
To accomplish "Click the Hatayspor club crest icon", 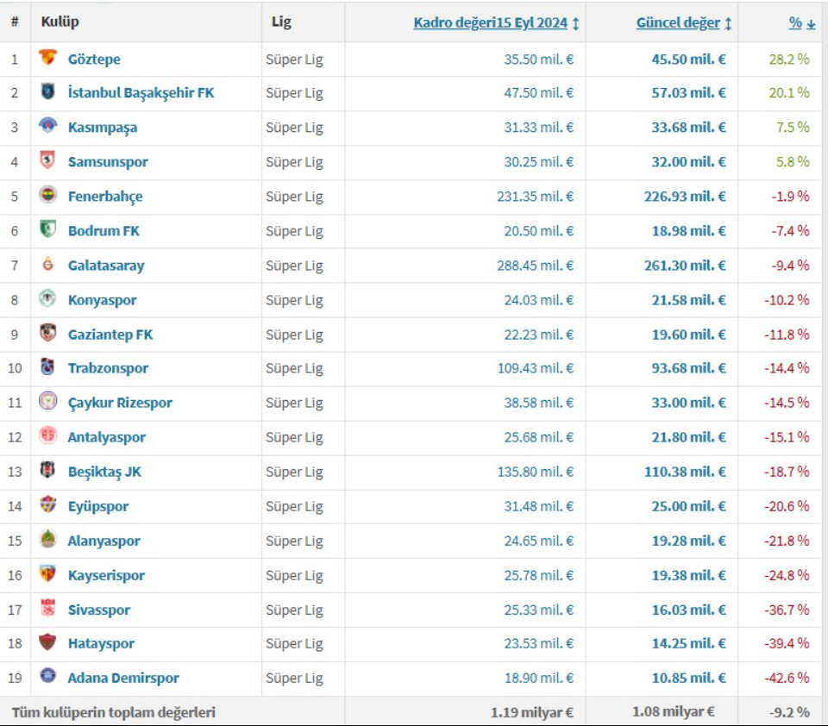I will (48, 642).
